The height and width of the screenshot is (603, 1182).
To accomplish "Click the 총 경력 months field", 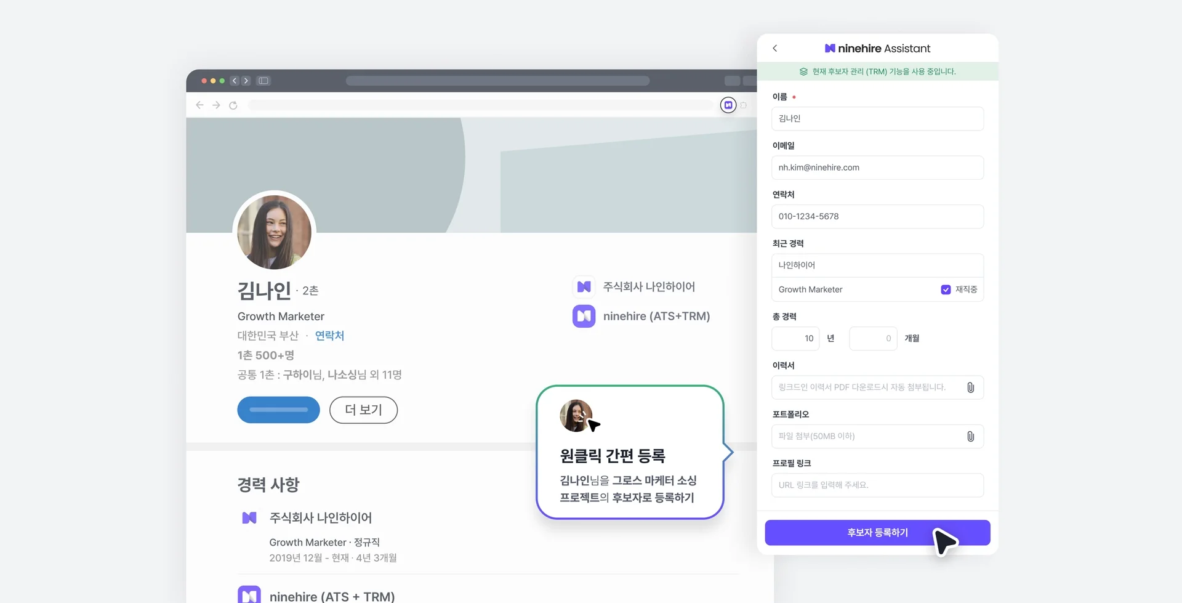I will (x=873, y=339).
